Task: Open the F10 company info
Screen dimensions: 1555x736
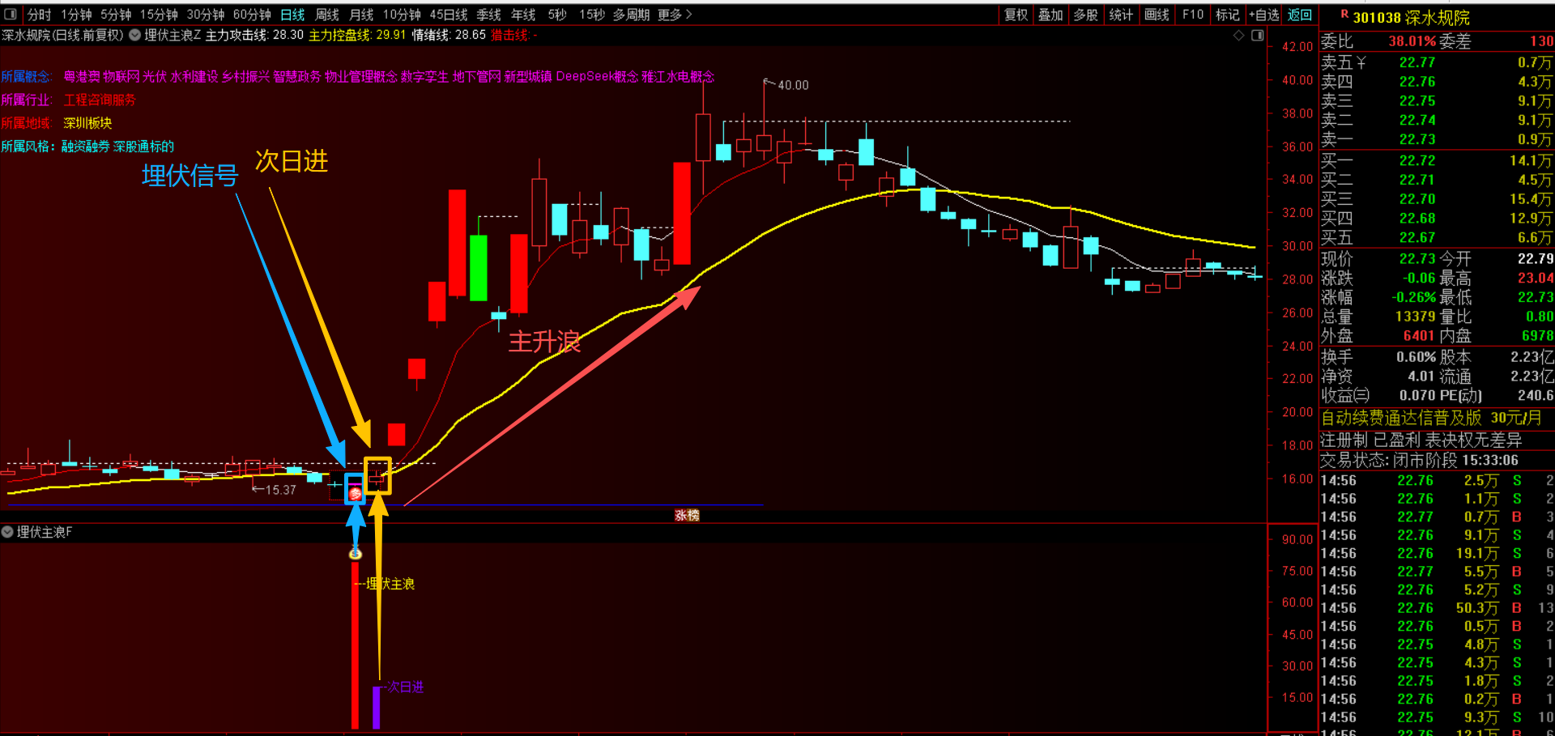Action: click(1192, 15)
